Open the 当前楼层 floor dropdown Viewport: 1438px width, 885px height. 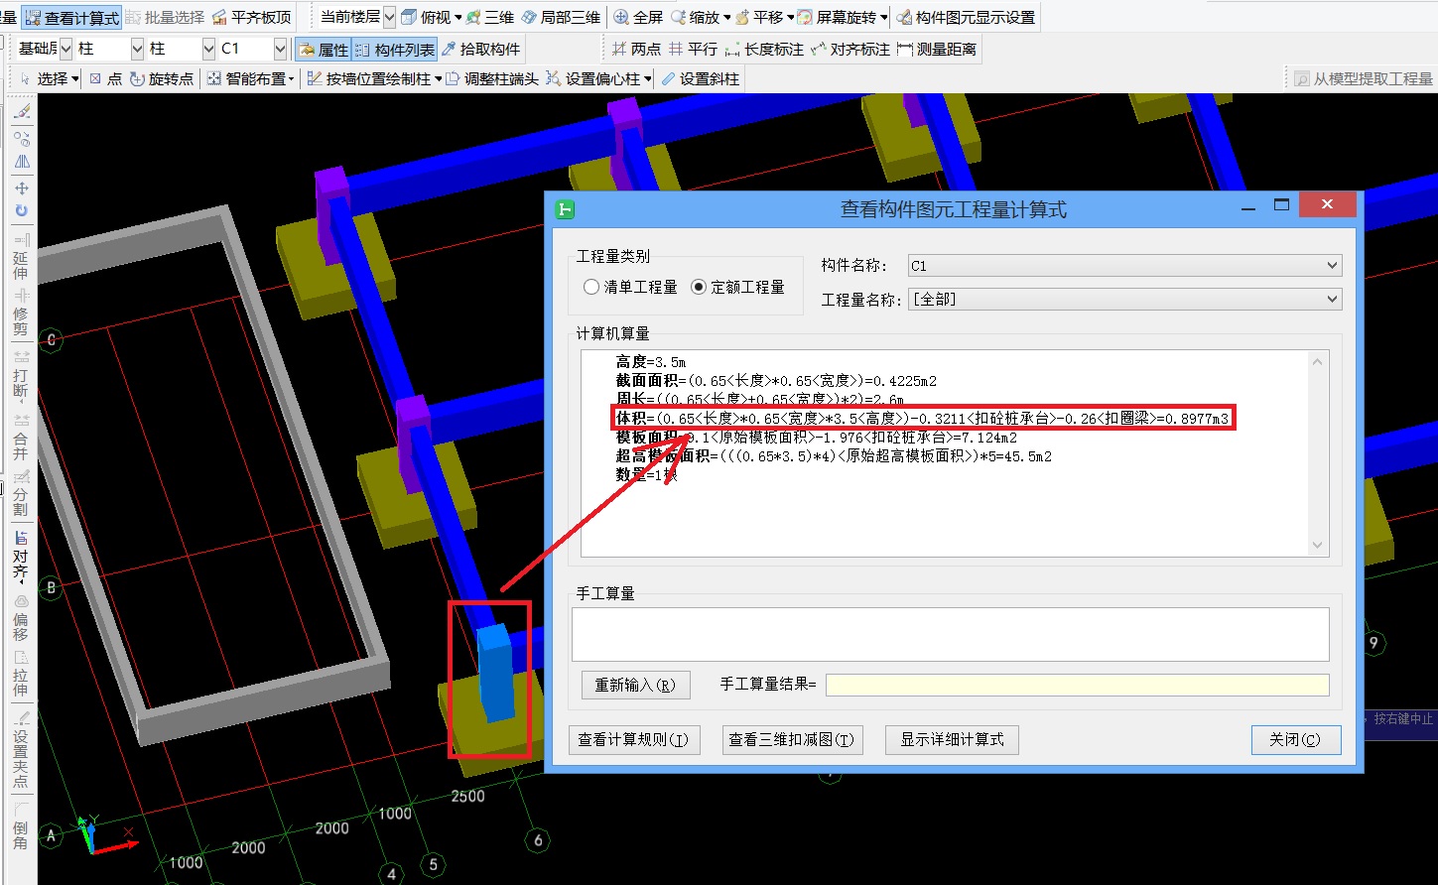tap(389, 17)
